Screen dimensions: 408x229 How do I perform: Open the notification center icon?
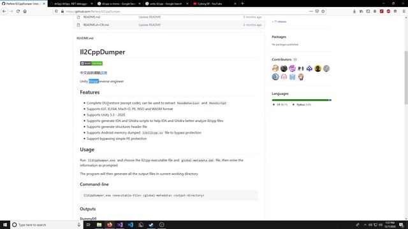(402, 225)
